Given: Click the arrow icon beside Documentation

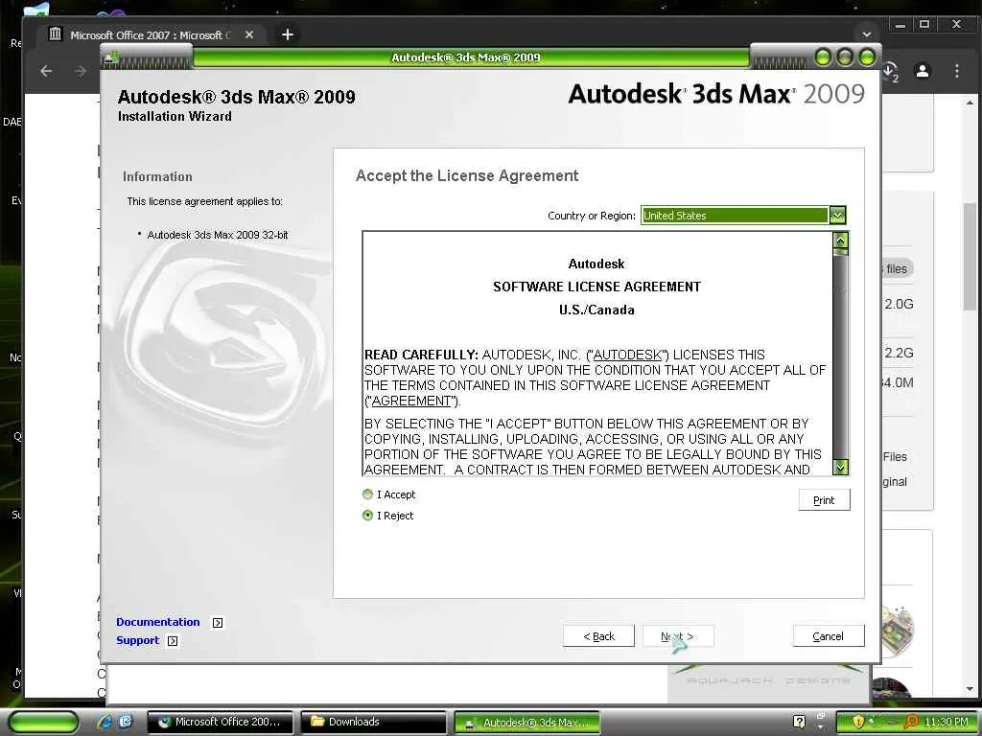Looking at the screenshot, I should (x=218, y=623).
